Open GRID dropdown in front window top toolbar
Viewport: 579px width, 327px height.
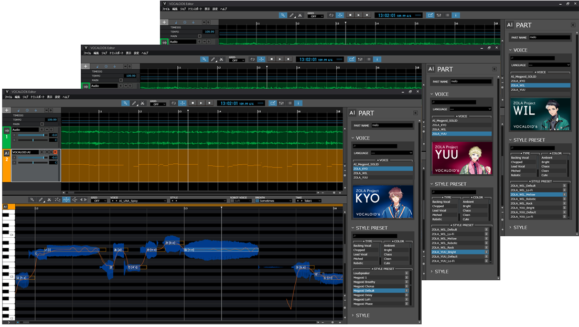pos(158,104)
